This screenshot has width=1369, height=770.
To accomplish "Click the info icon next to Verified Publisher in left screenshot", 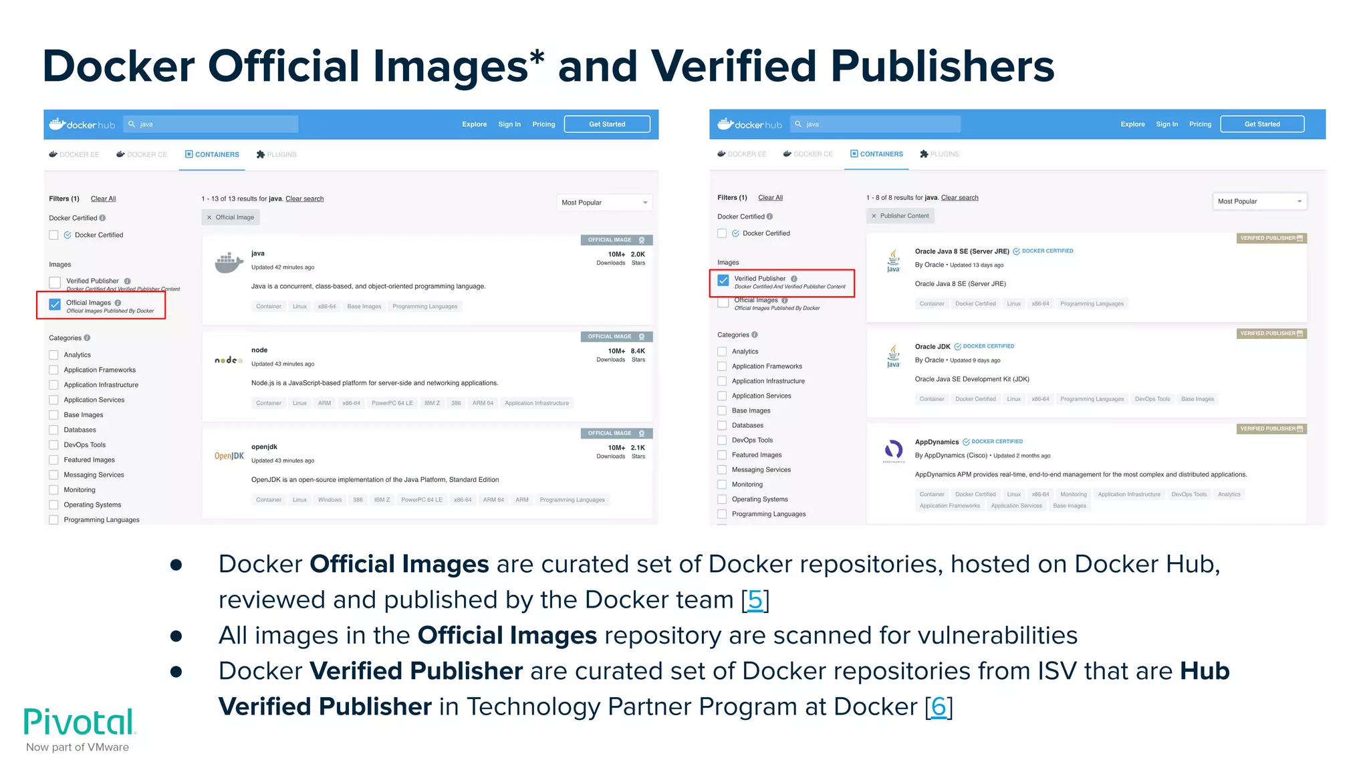I will [x=127, y=281].
